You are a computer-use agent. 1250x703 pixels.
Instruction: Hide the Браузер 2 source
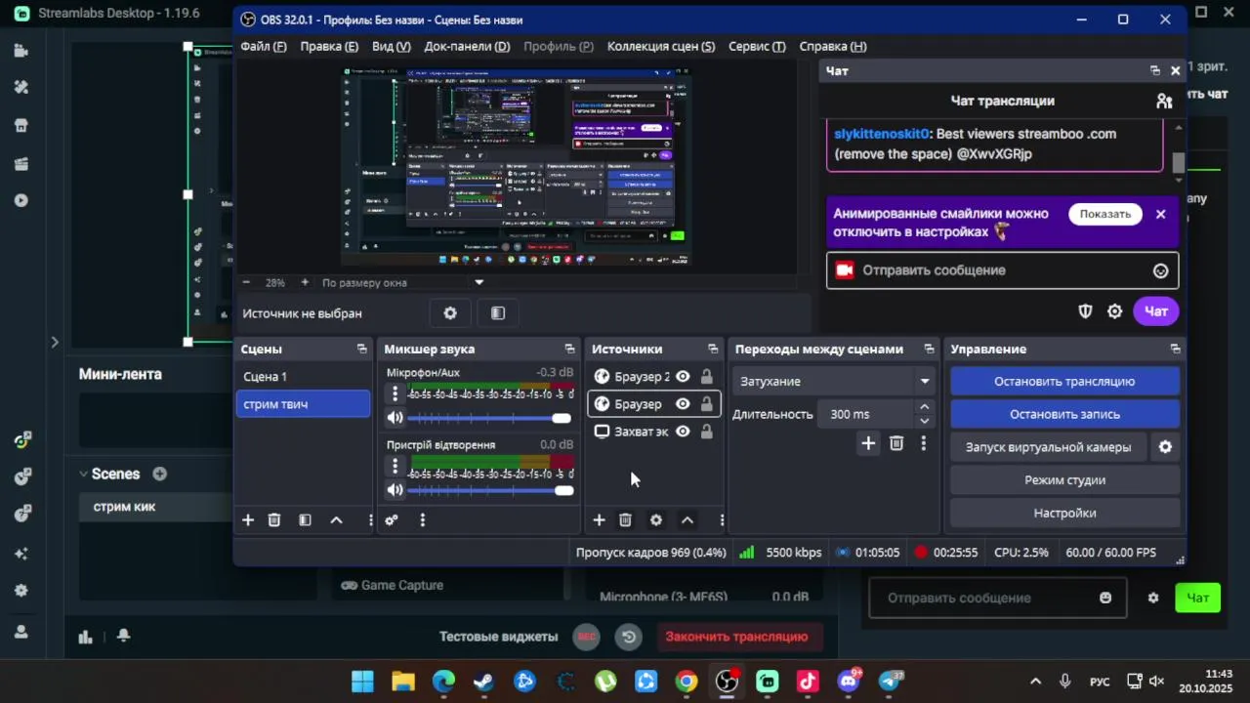pos(683,377)
